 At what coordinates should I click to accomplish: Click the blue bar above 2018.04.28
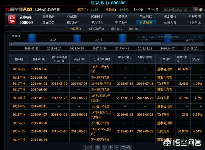77,38
